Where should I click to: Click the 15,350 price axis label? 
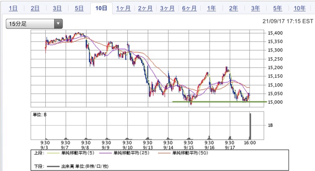[x=275, y=41]
